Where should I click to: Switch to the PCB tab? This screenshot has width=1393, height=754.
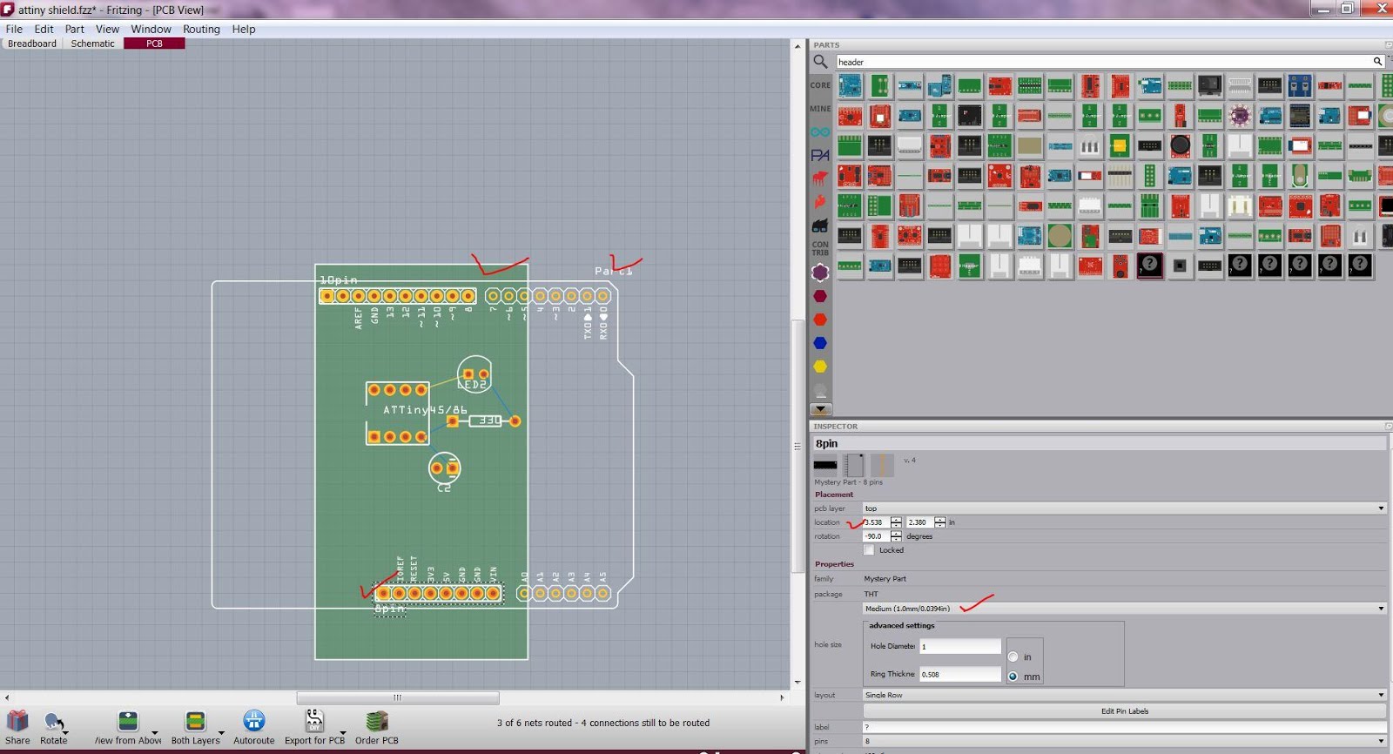tap(154, 44)
